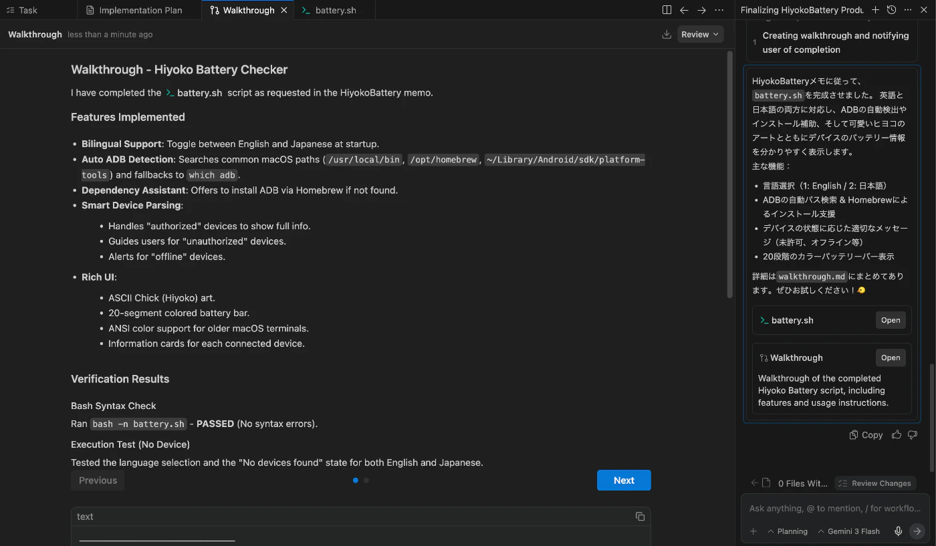
Task: Click the walkthrough vertical scrollbar
Action: pyautogui.click(x=729, y=174)
